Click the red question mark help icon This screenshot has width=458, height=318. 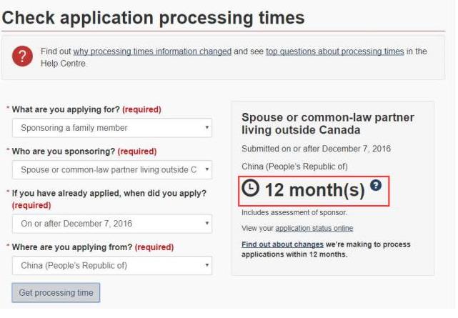[22, 56]
